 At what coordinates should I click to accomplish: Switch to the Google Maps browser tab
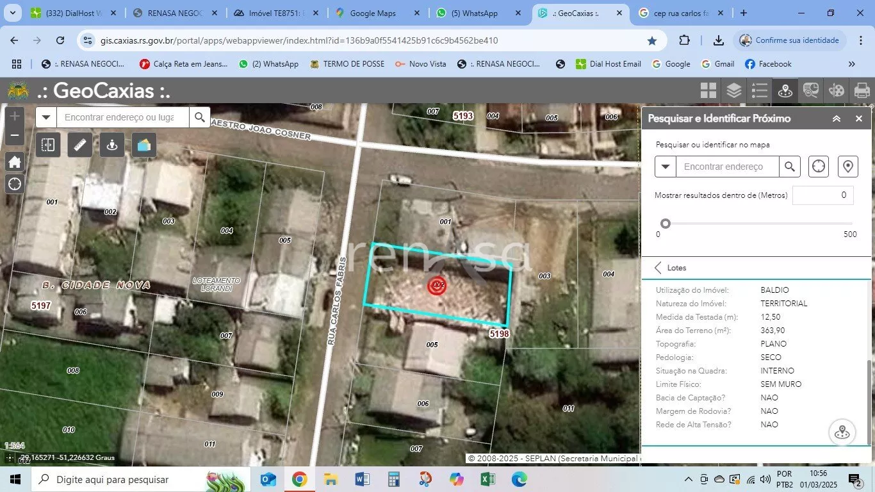(373, 13)
